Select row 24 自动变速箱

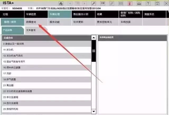click(46, 103)
